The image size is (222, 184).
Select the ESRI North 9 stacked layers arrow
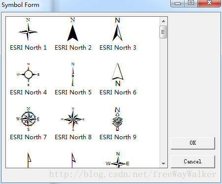click(118, 119)
